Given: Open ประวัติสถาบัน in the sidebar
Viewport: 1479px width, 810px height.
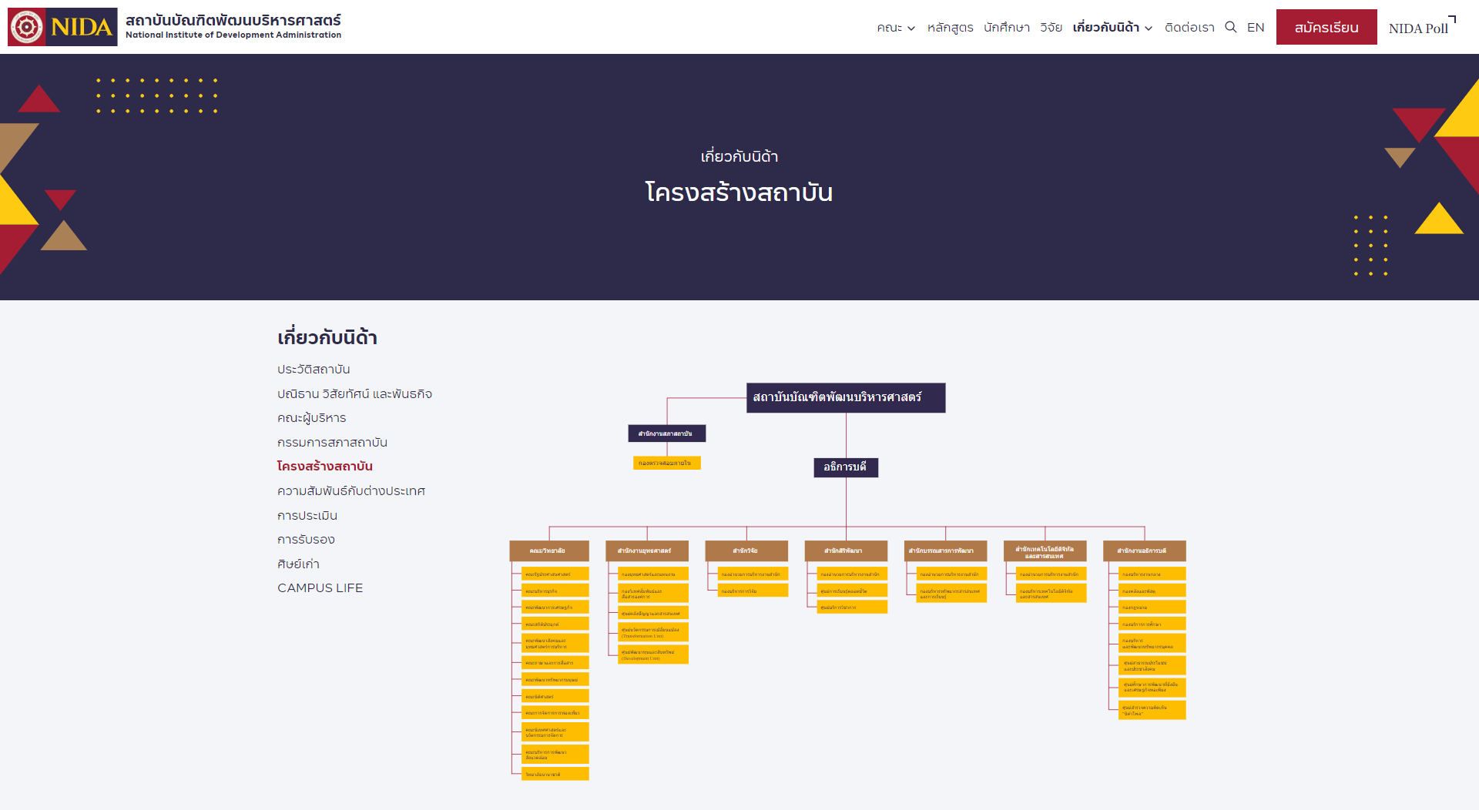Looking at the screenshot, I should pos(314,370).
